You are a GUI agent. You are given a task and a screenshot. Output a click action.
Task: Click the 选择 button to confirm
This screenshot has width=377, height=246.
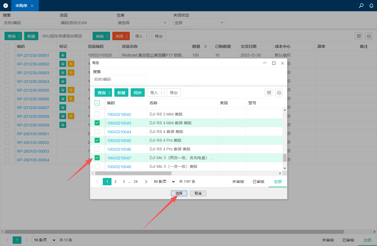(x=179, y=193)
